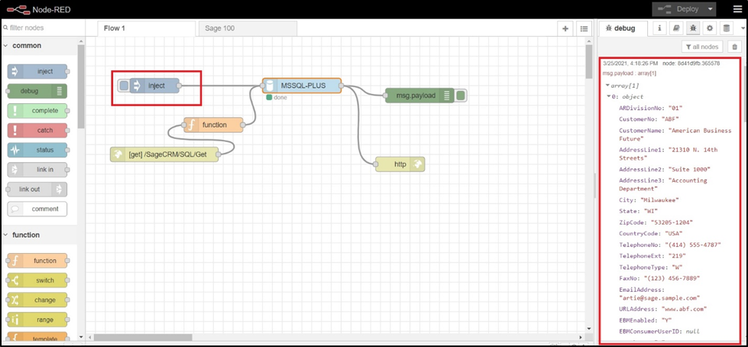
Task: Open the Deploy dropdown arrow
Action: [711, 9]
